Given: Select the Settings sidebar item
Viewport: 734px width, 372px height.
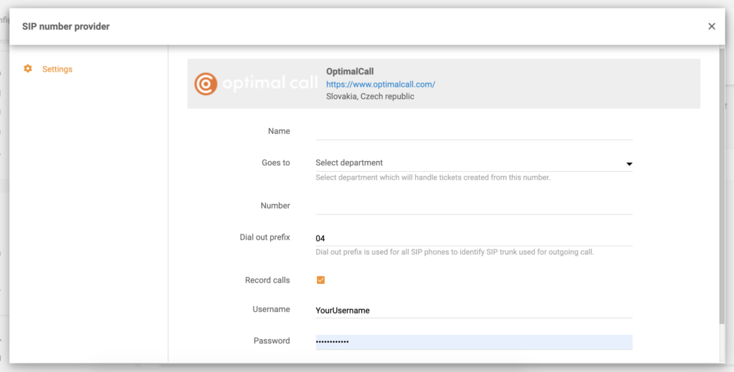Looking at the screenshot, I should (x=57, y=69).
